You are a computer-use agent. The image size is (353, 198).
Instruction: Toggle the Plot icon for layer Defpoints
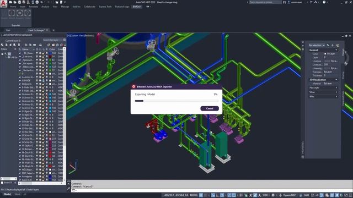[46, 84]
